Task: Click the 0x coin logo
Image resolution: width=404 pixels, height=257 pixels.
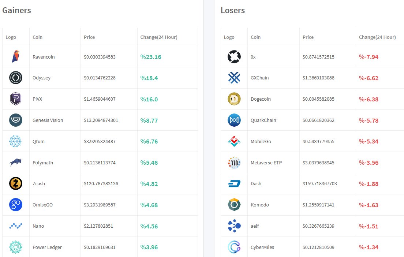Action: [x=234, y=56]
